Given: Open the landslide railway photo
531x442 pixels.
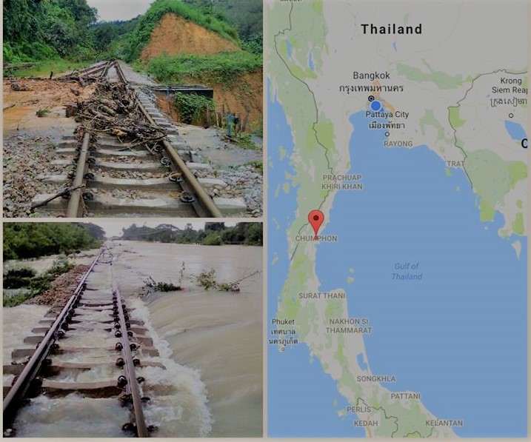Looking at the screenshot, I should pyautogui.click(x=133, y=108).
